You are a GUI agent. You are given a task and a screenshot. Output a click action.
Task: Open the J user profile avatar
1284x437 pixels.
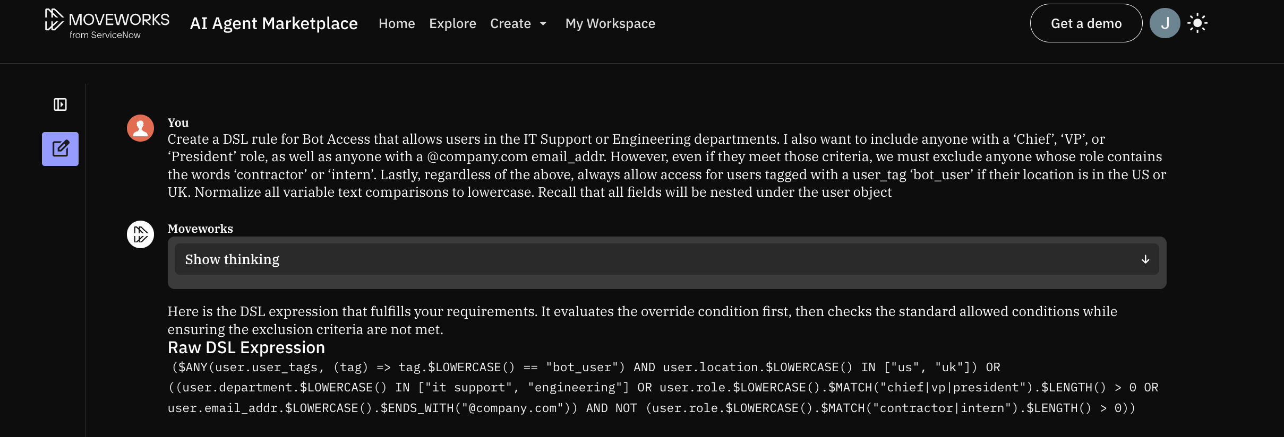1165,23
